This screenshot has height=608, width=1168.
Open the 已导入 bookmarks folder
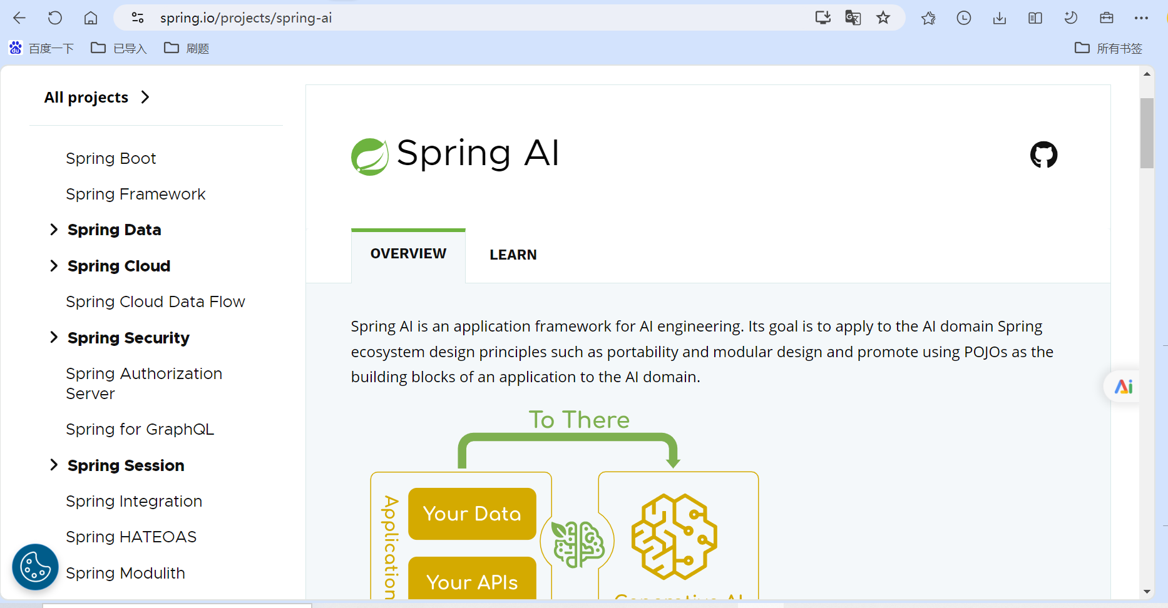[x=119, y=48]
